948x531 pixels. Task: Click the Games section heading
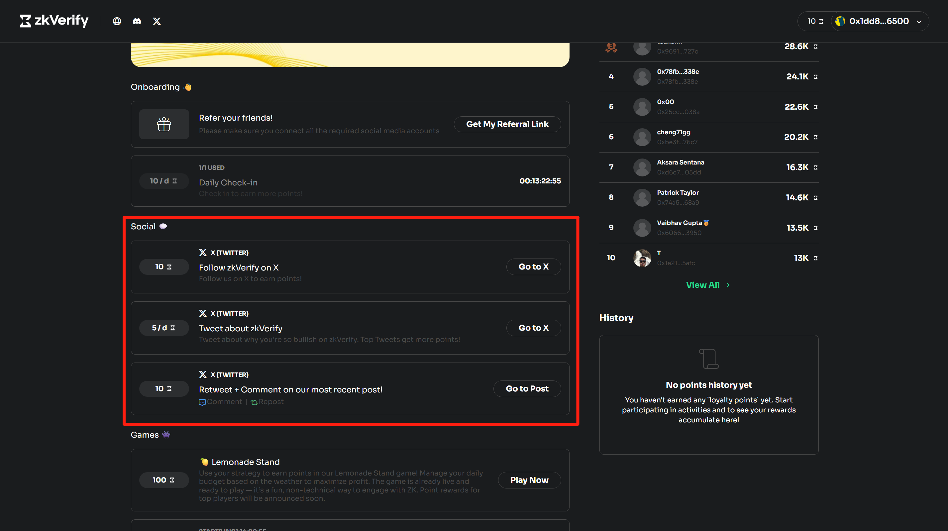pyautogui.click(x=145, y=435)
